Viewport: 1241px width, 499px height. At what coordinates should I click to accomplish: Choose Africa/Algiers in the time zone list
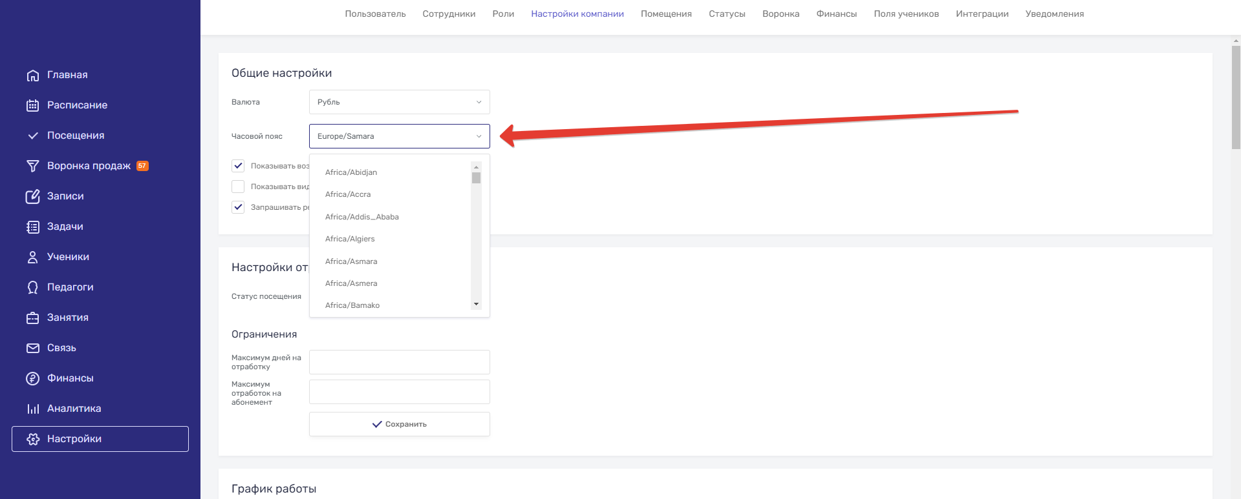350,239
